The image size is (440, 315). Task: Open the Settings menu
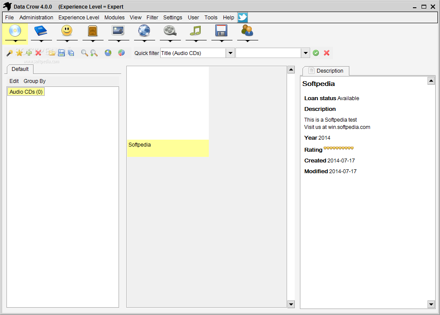(x=173, y=18)
